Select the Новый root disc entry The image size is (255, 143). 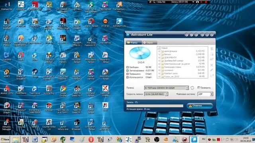[x=163, y=48]
